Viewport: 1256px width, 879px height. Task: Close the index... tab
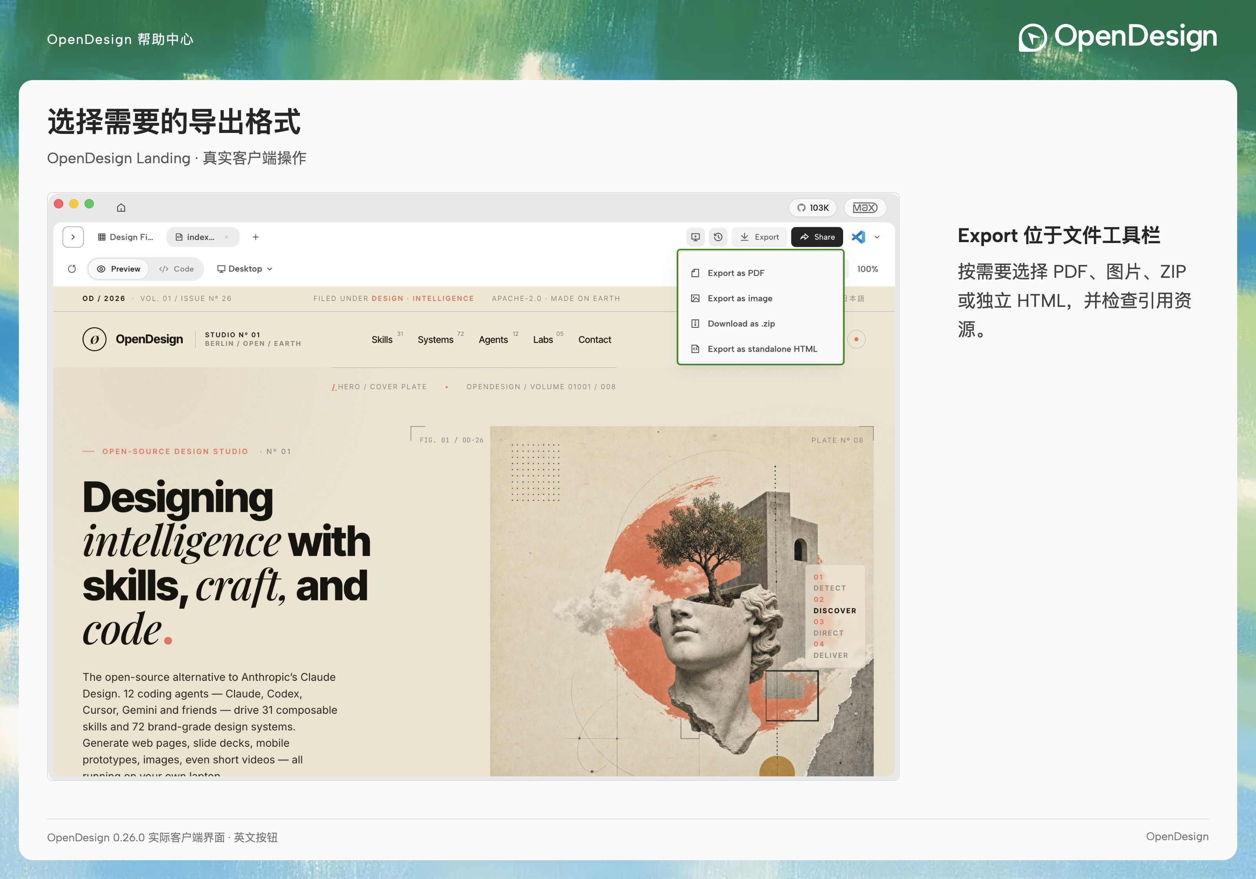click(x=226, y=237)
